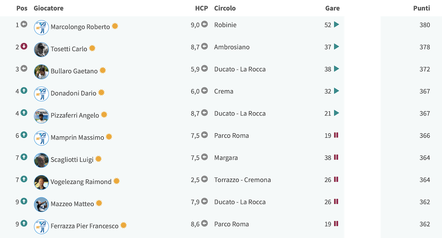Click the grey HCP arrow icon next to 2,5

pyautogui.click(x=204, y=179)
